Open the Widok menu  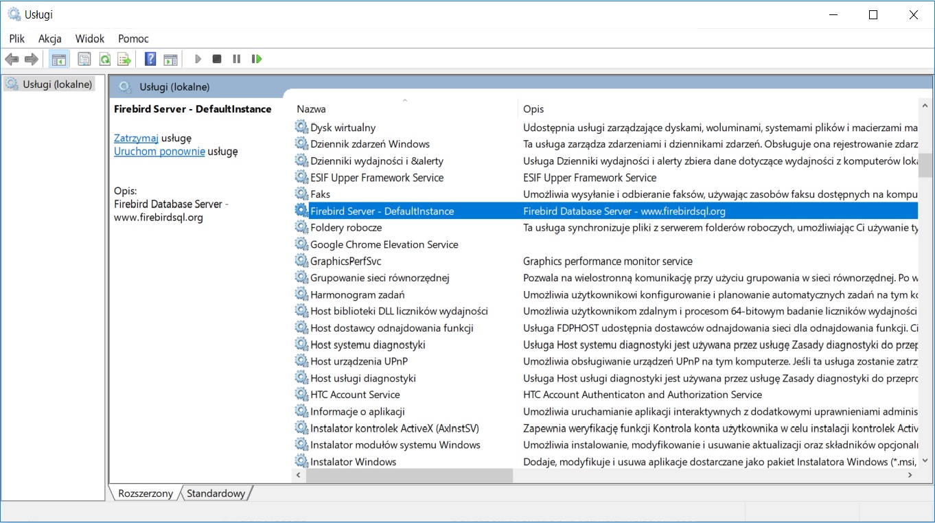coord(90,38)
